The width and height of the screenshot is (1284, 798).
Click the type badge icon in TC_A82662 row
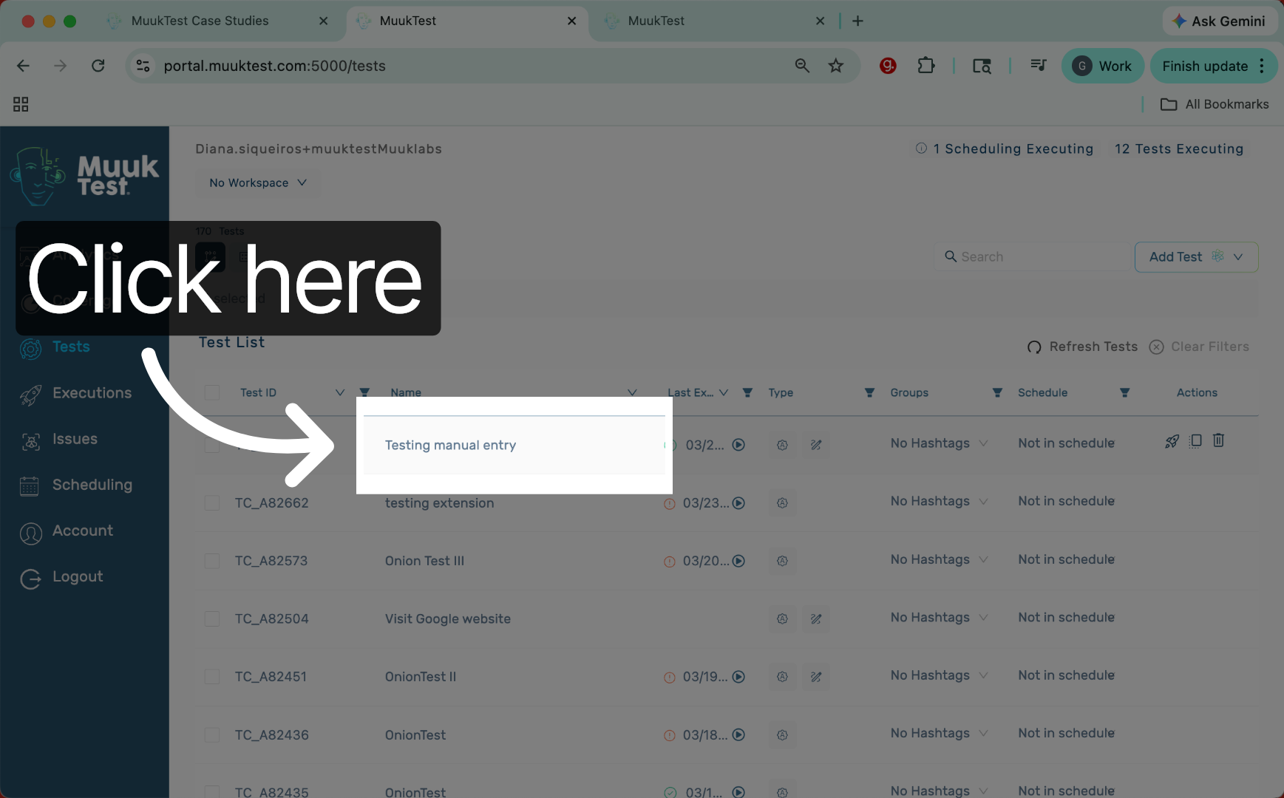click(782, 503)
